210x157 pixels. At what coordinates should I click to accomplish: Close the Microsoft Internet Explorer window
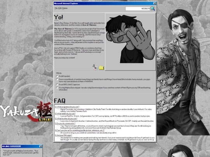[x=154, y=3]
